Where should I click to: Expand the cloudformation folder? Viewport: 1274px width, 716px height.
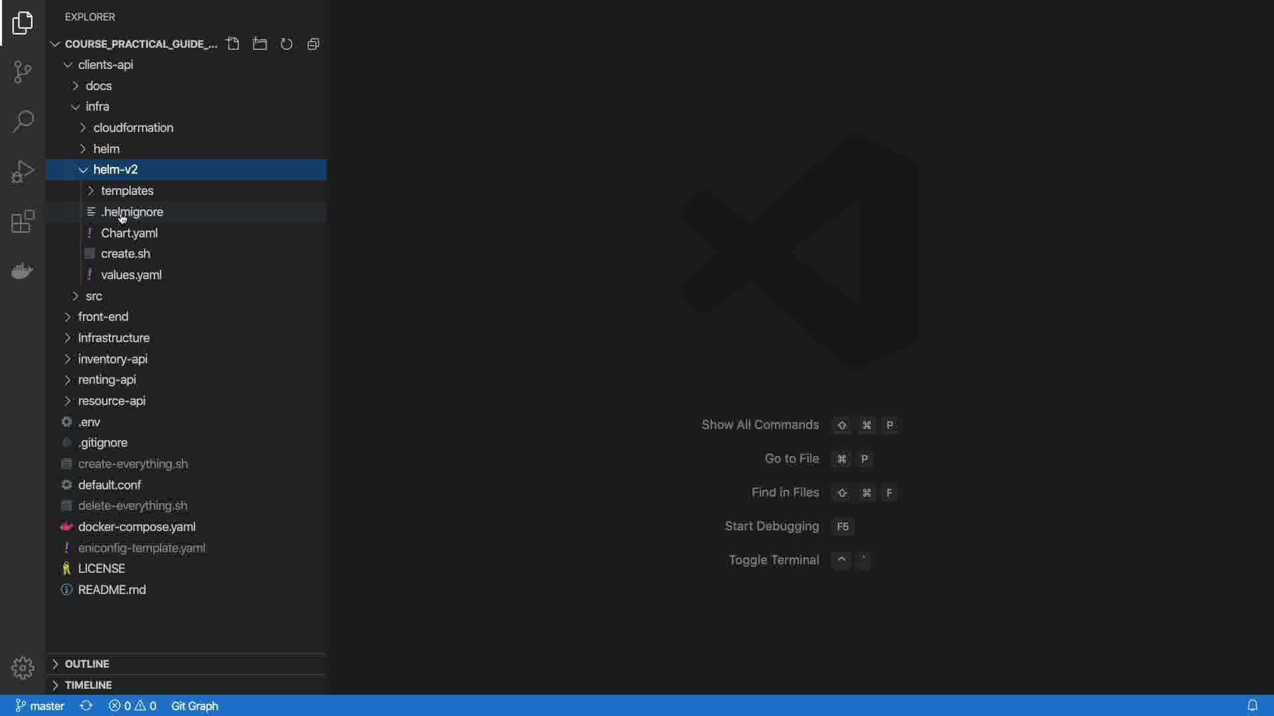click(133, 128)
